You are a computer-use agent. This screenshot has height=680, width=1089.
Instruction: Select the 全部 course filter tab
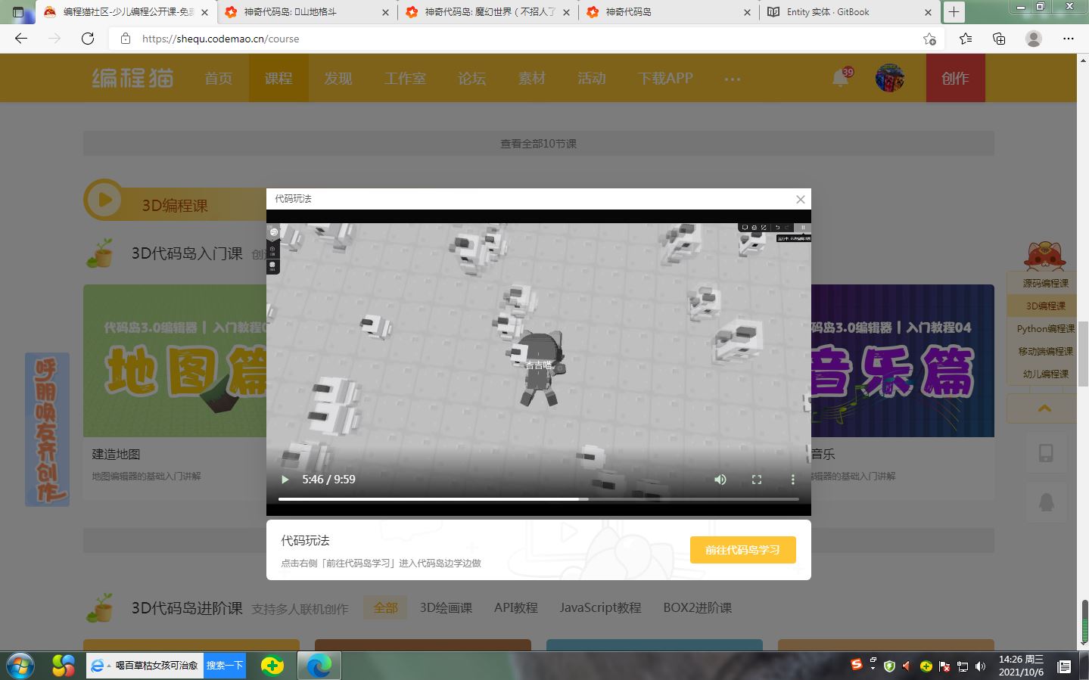385,607
